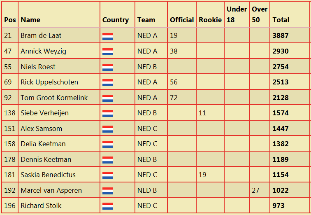Select the name Marcel van Asperen
Screen dimensions: 311x215
click(x=51, y=191)
